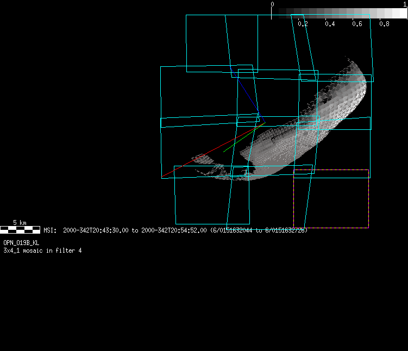
Task: Click the MSI label before the timestamps
Action: pyautogui.click(x=49, y=230)
